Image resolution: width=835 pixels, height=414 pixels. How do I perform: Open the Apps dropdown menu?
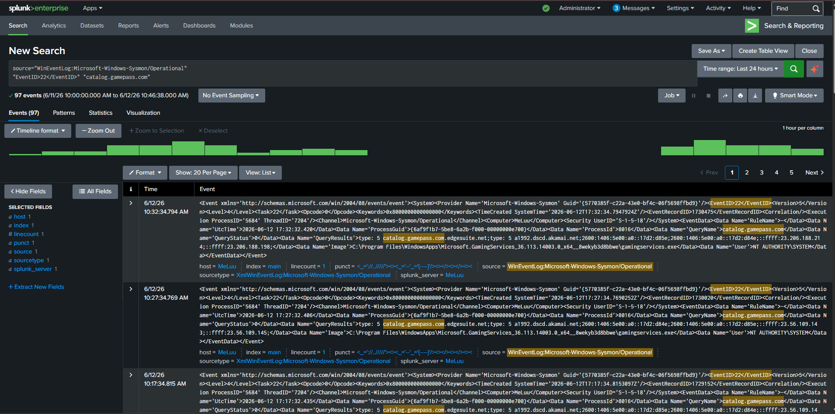click(93, 8)
